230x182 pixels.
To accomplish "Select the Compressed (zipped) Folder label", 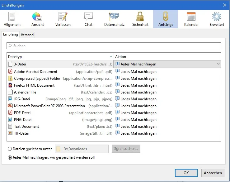I will tap(37, 79).
